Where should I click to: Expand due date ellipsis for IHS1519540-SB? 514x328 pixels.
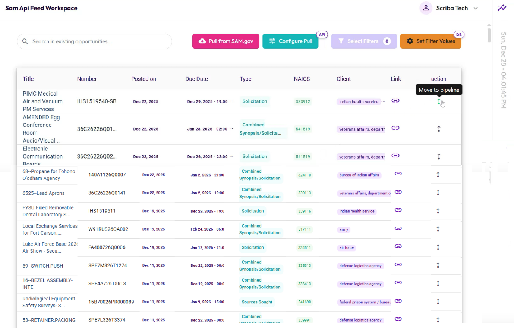231,101
